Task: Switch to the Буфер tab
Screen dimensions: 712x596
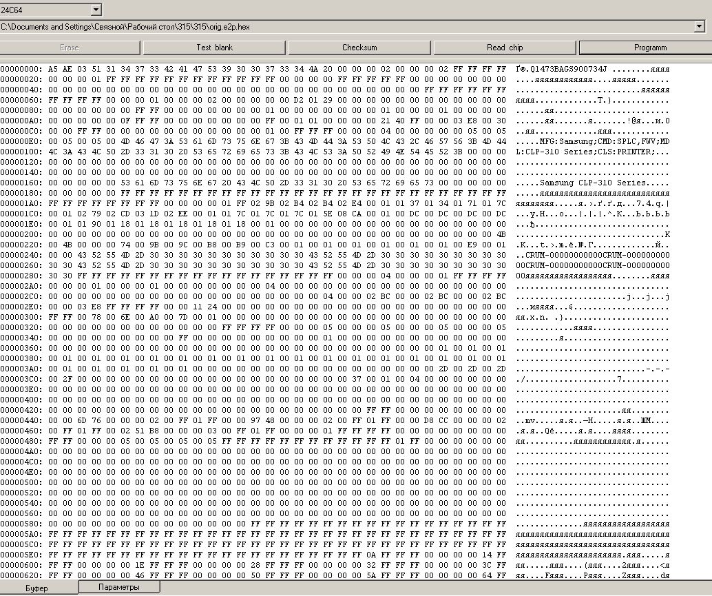Action: coord(38,588)
